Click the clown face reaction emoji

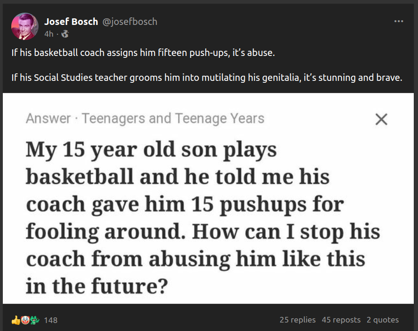tap(25, 320)
